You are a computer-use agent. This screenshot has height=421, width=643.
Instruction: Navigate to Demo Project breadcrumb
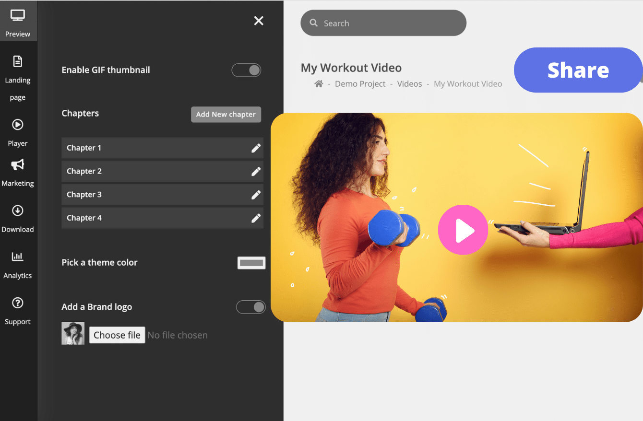[360, 83]
